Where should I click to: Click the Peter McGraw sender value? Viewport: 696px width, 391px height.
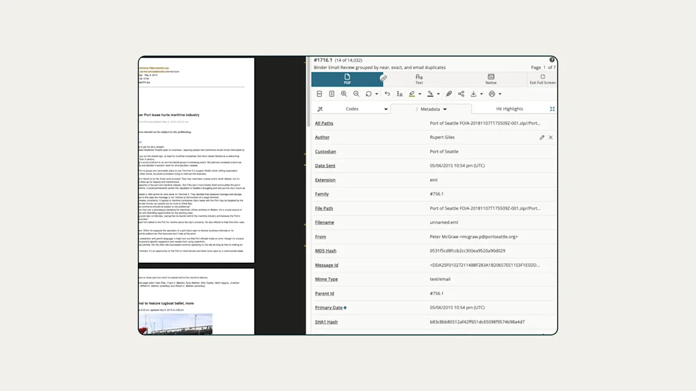coord(474,237)
